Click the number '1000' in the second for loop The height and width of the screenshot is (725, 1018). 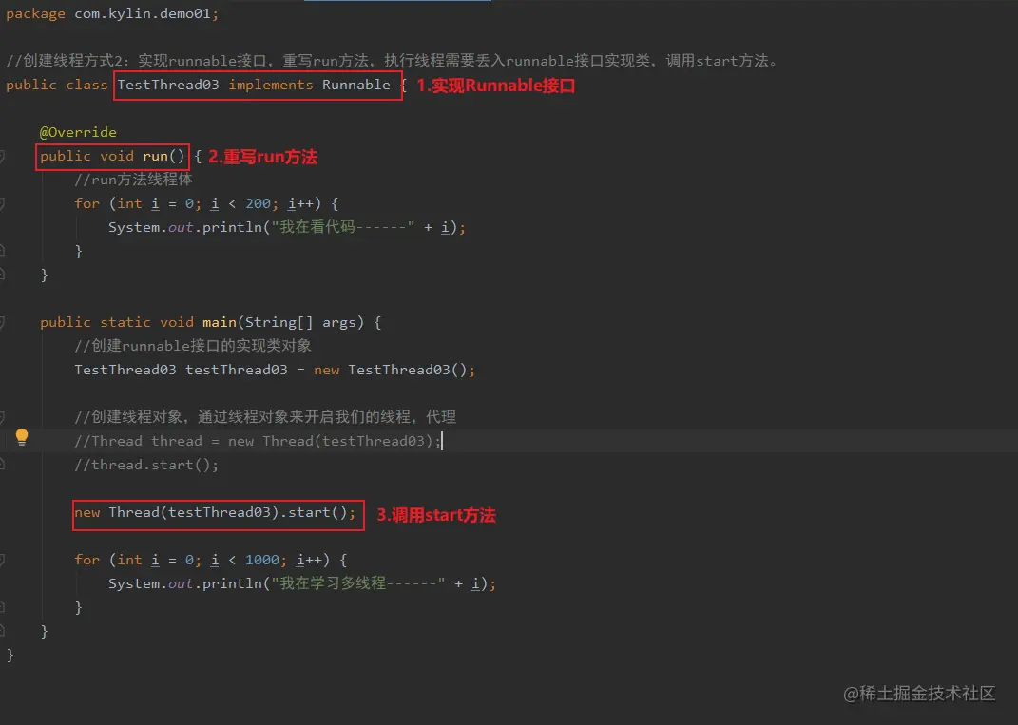point(261,560)
